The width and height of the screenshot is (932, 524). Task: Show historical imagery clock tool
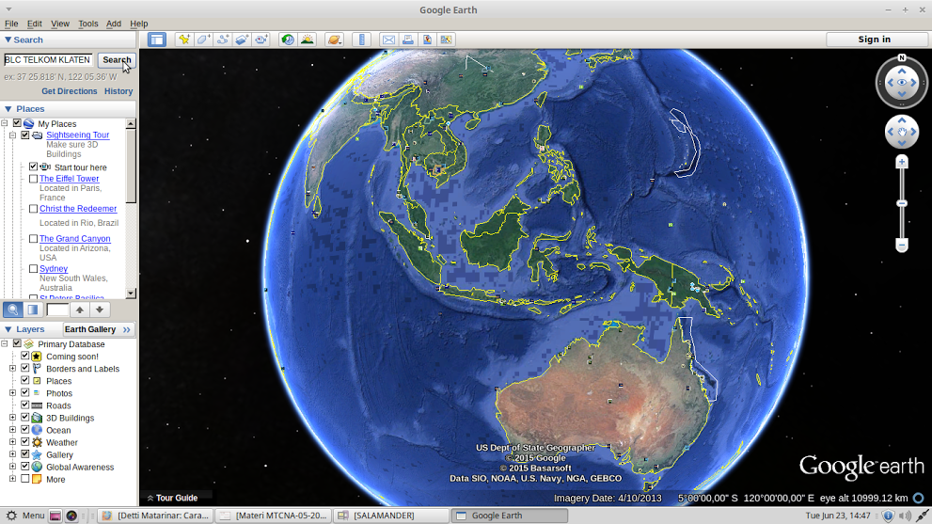pyautogui.click(x=288, y=40)
